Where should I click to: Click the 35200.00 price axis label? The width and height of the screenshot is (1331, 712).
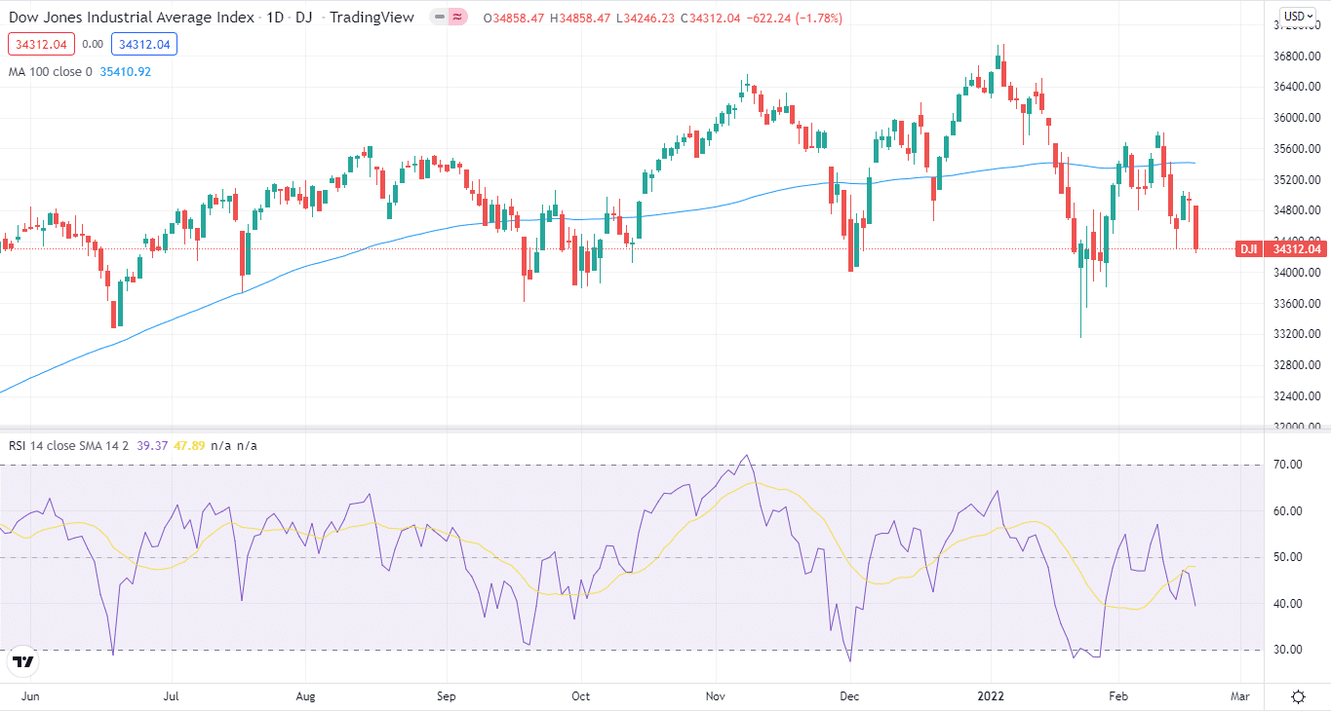tap(1298, 180)
